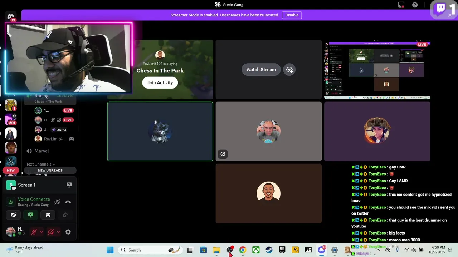Select the Racing voice channel
This screenshot has width=458, height=257.
(50, 98)
